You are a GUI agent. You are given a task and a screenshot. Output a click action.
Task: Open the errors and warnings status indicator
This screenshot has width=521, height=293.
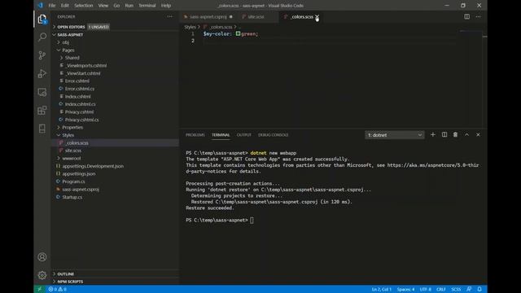pyautogui.click(x=58, y=289)
